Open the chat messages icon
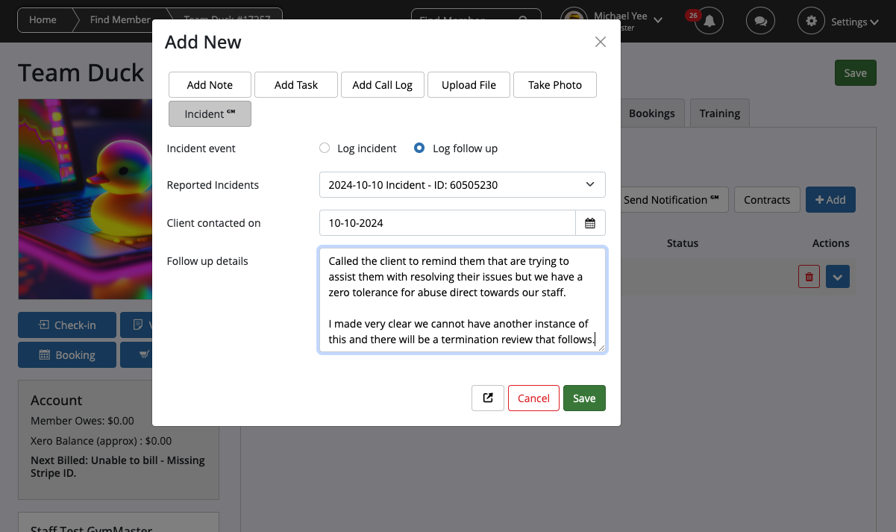 click(x=760, y=21)
